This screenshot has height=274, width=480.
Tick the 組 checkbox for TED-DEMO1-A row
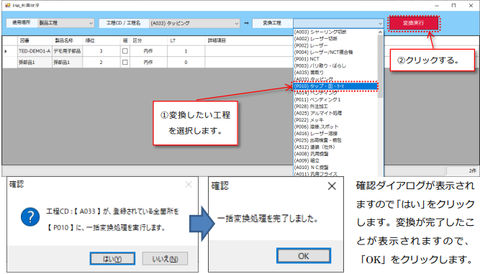point(125,51)
